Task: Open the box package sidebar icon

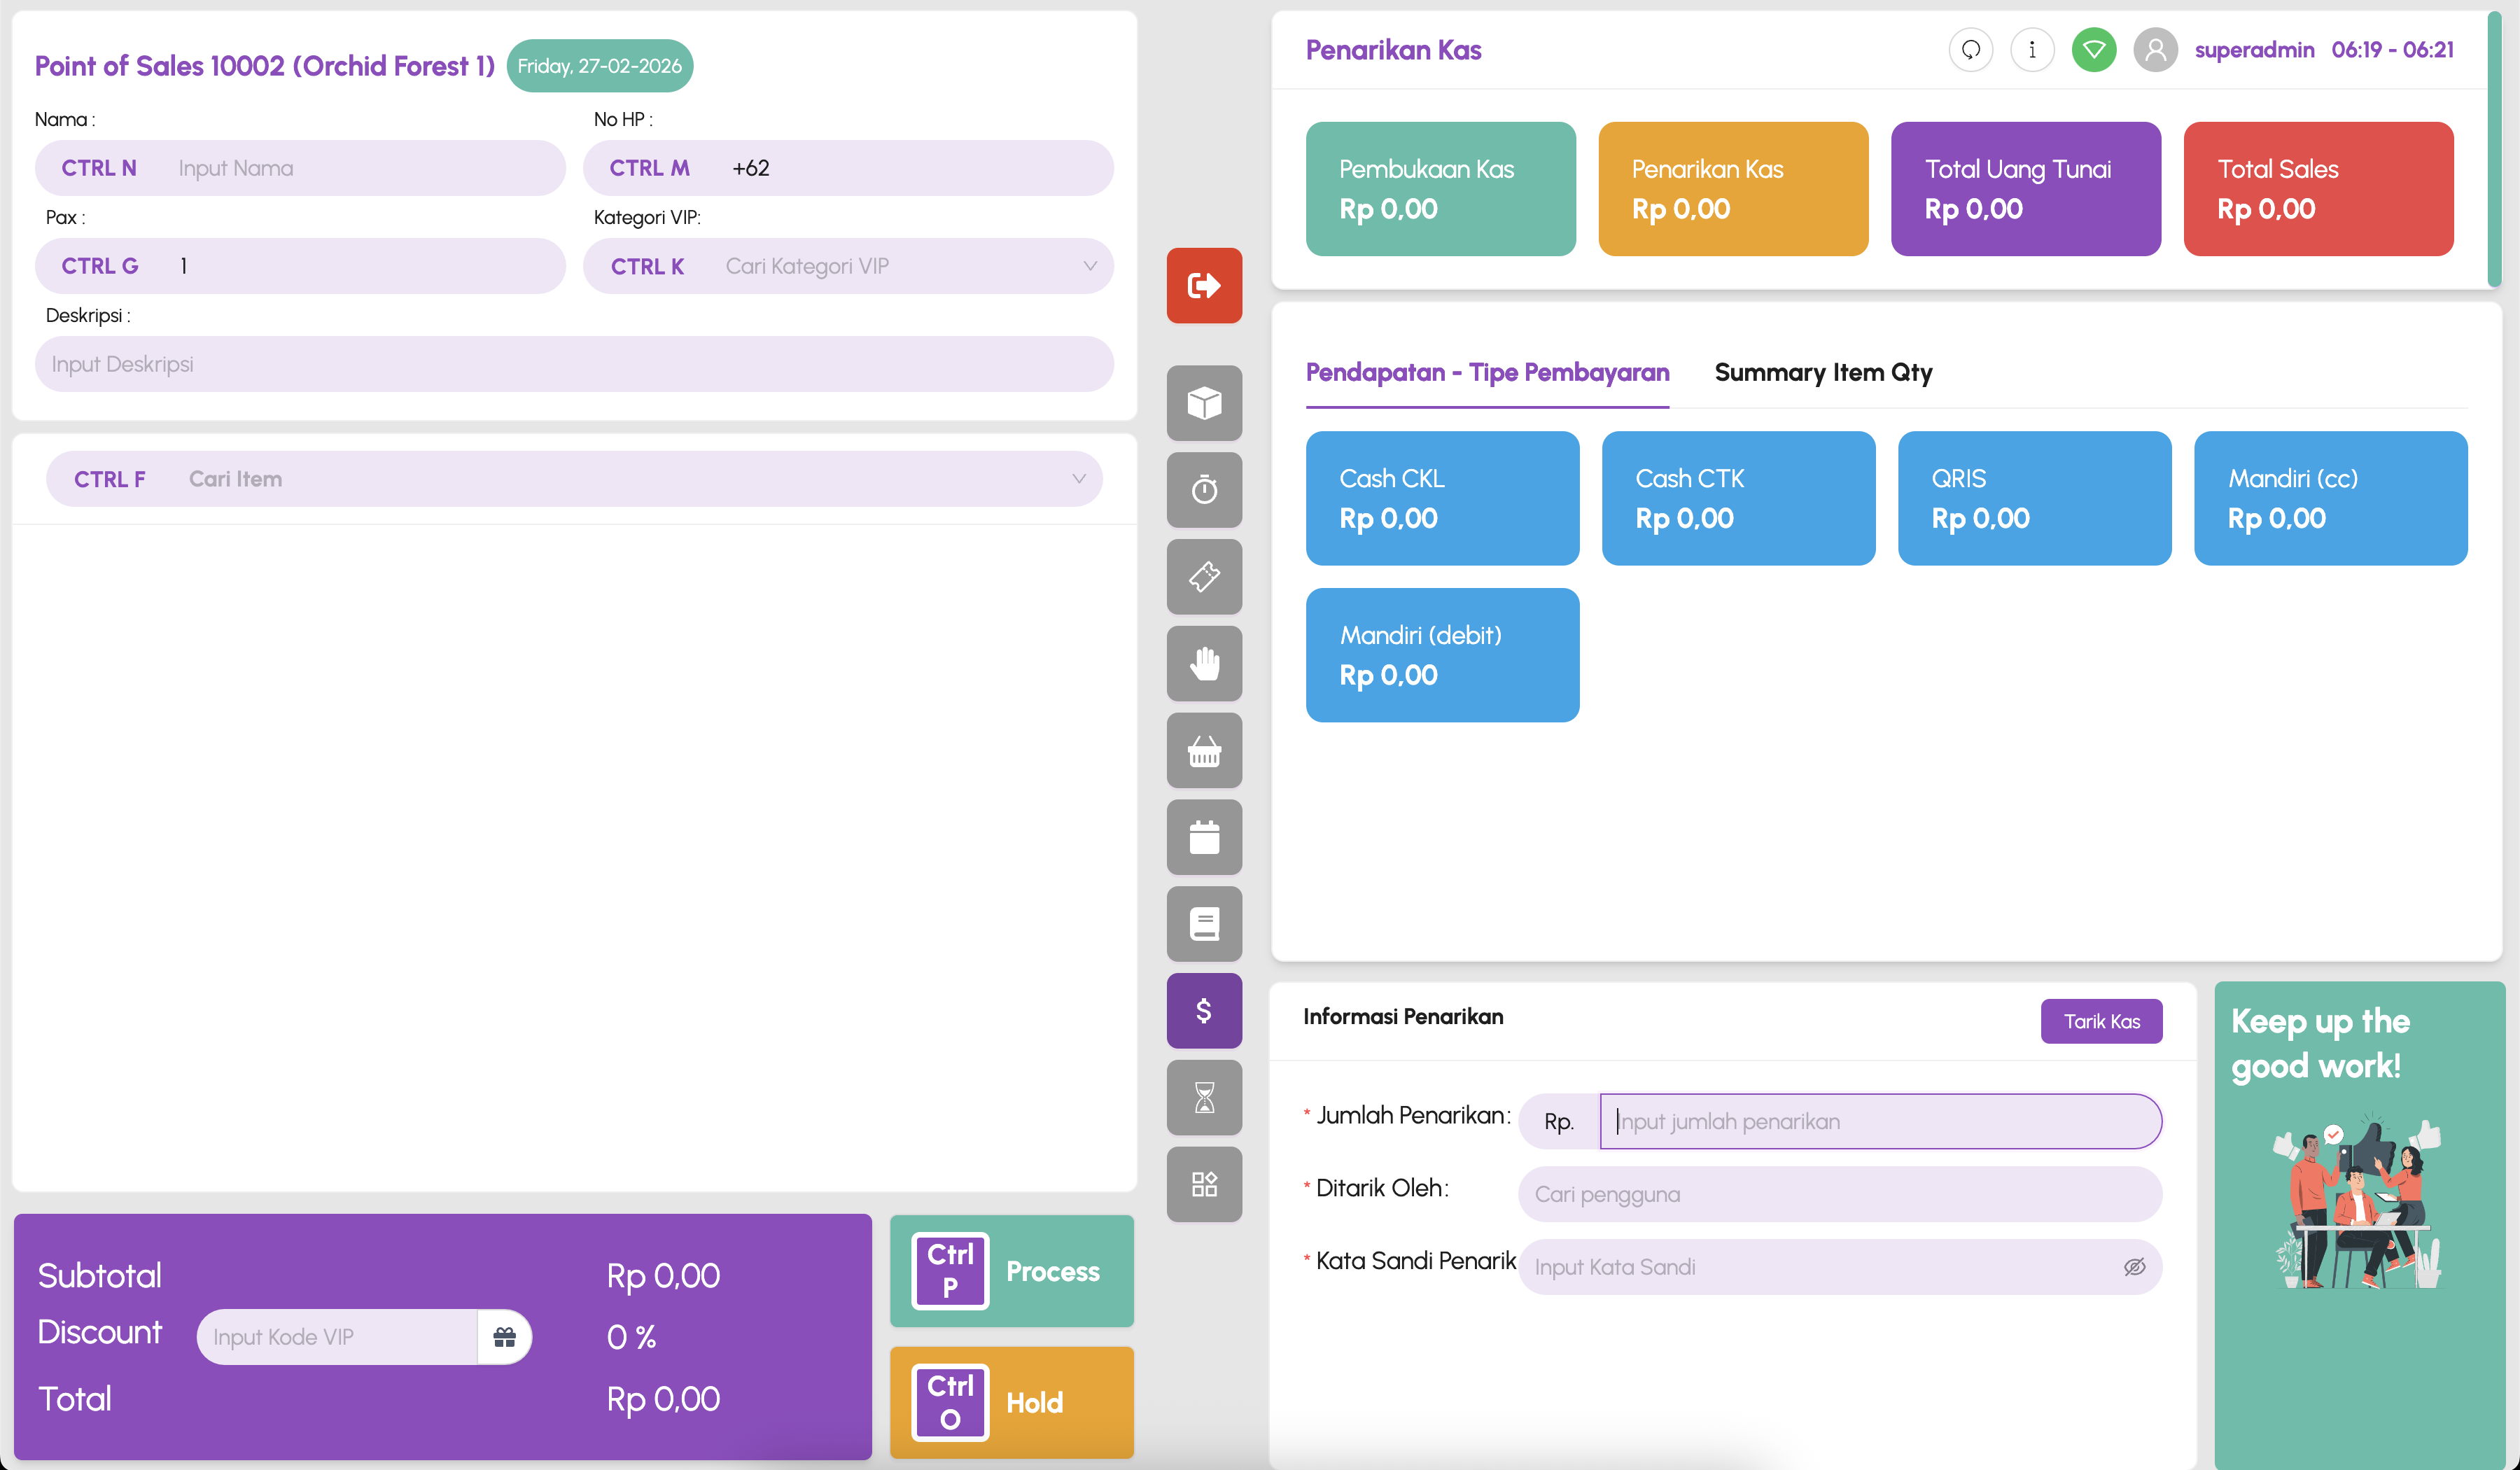Action: click(x=1204, y=403)
